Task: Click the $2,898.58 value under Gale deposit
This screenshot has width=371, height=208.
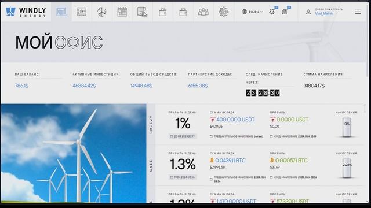Action: (217, 167)
